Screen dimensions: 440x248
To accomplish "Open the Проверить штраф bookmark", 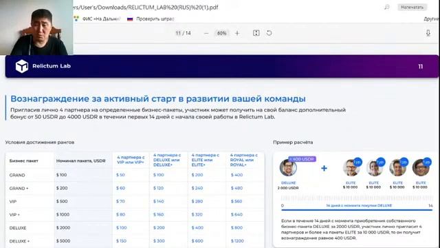I will click(x=151, y=19).
